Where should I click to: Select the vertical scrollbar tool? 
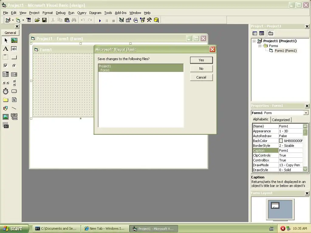coord(14,83)
